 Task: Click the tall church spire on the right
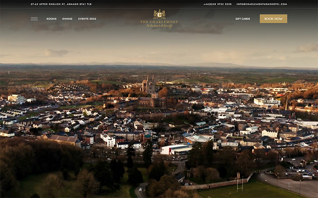point(286,102)
